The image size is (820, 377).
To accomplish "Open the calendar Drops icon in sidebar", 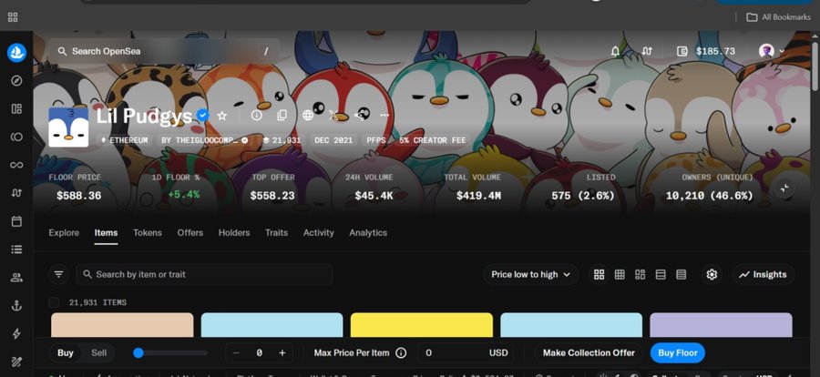I will pyautogui.click(x=16, y=221).
